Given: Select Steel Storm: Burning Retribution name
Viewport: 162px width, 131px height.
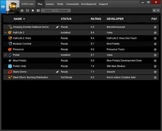Looking at the screenshot, I should (30, 77).
